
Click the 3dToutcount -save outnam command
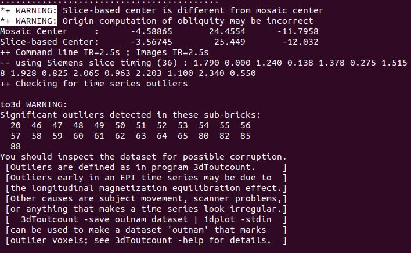[104, 219]
